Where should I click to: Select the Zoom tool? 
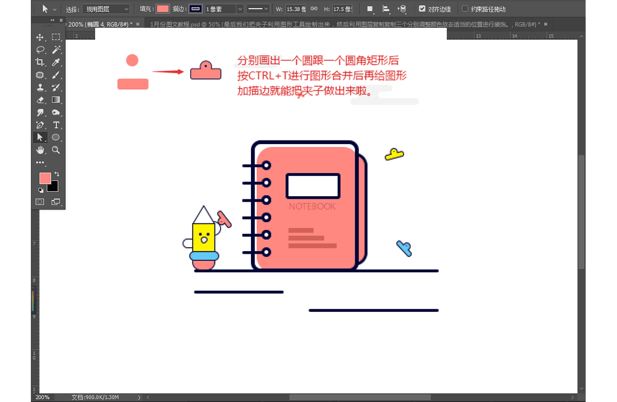click(56, 149)
